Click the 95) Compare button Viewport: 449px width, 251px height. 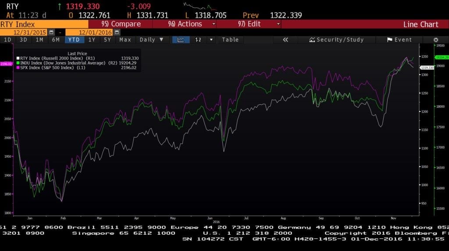tap(121, 24)
